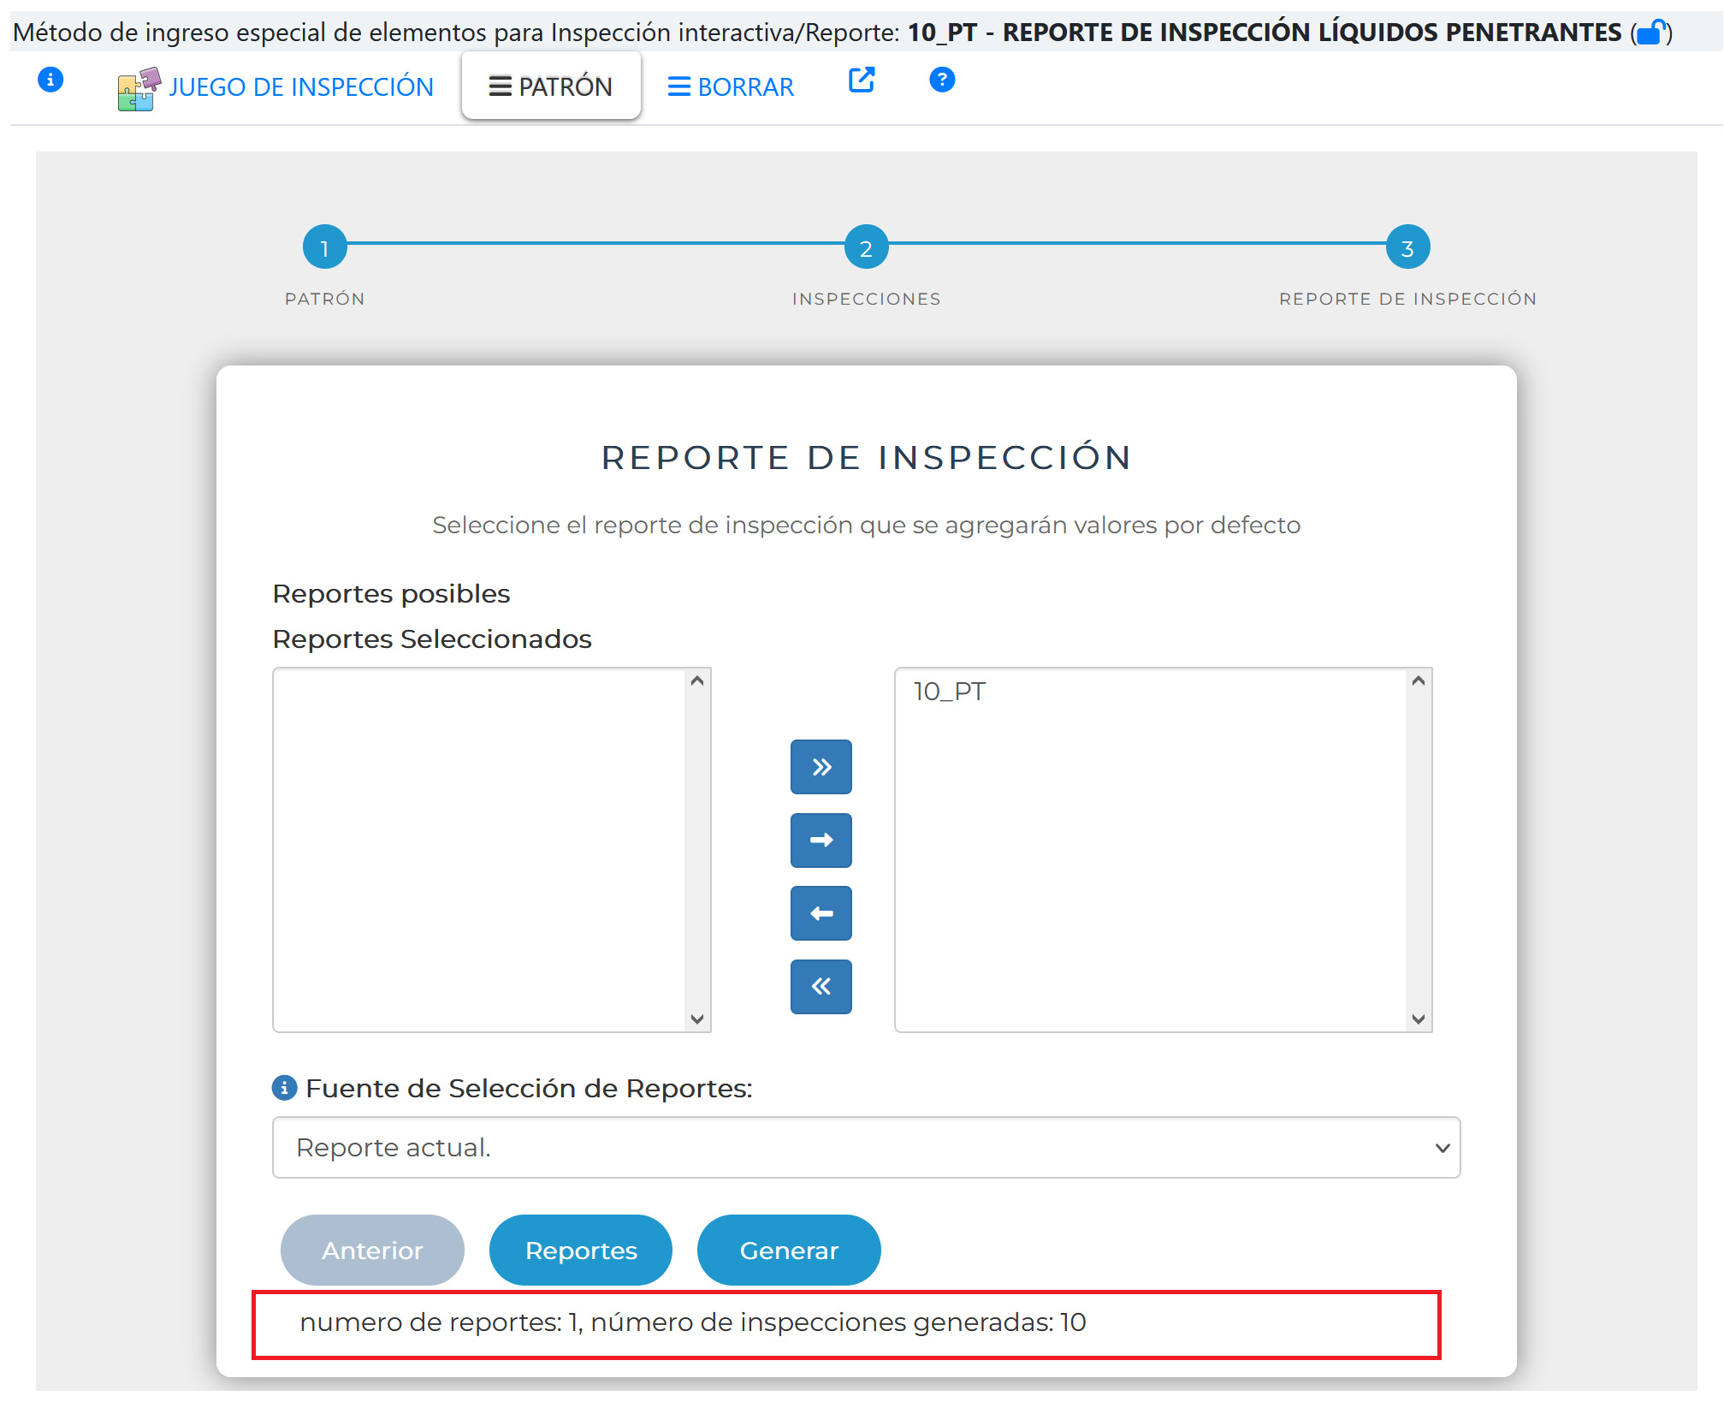
Task: Open the external link icon
Action: point(861,80)
